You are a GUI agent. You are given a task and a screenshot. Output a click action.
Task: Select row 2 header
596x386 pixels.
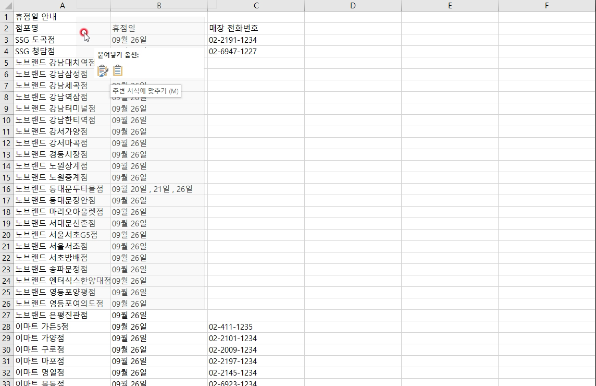point(7,29)
